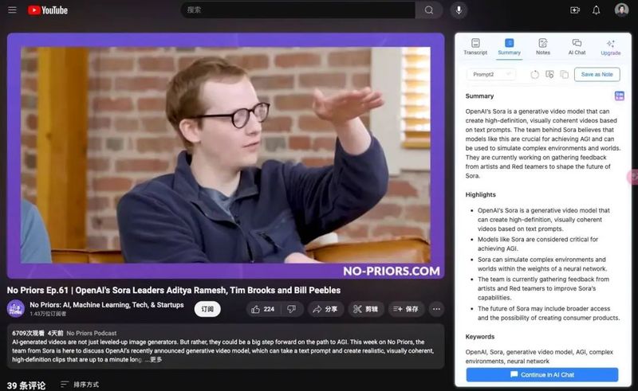Open the notifications bell
This screenshot has width=638, height=391.
(596, 10)
